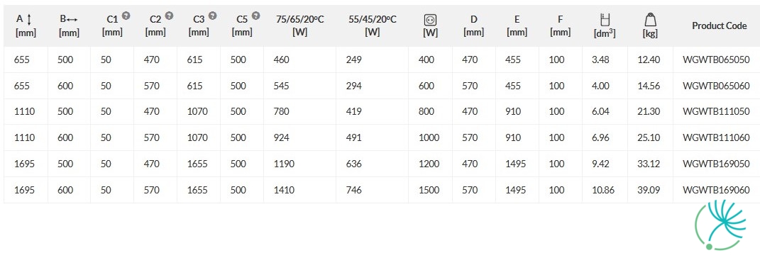Viewport: 760px width, 265px height.
Task: Select product code WGWTB169060
Action: coord(716,190)
